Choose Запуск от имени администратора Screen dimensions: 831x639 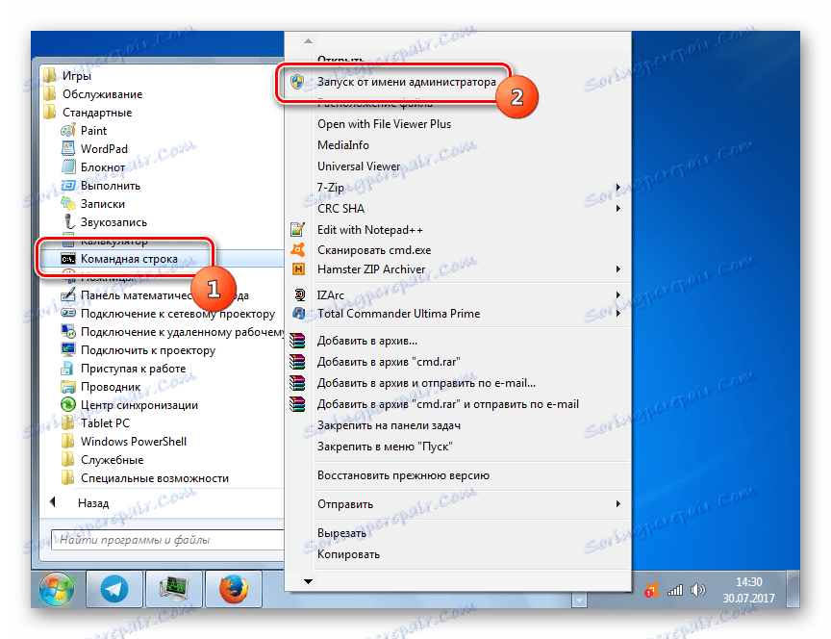pyautogui.click(x=406, y=82)
